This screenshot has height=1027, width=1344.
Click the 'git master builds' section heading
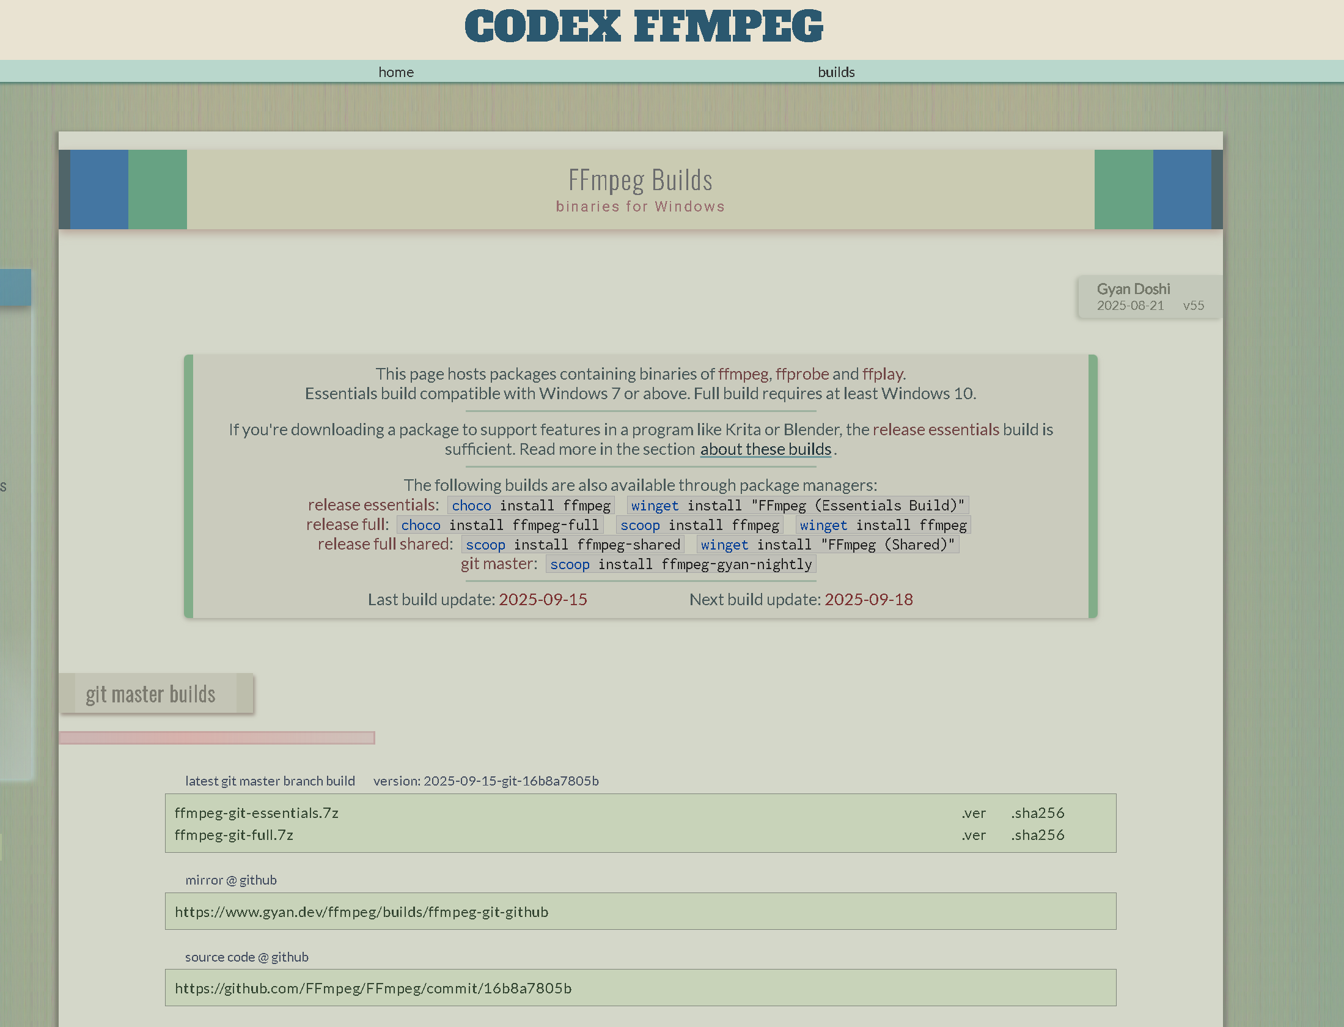click(151, 694)
